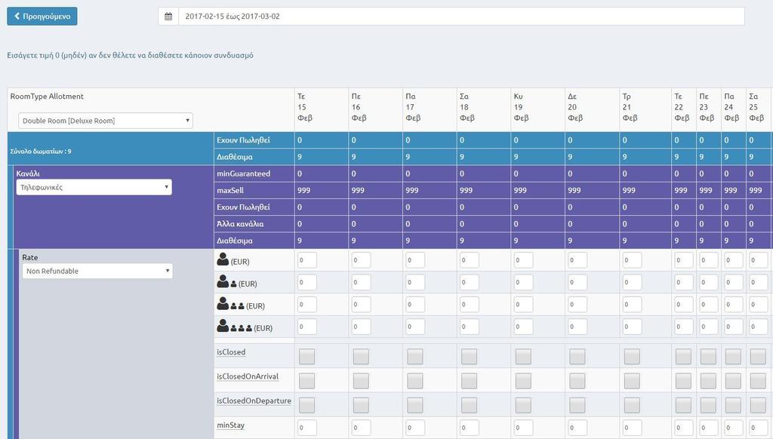
Task: Click the isClosedOnDeparture row label
Action: click(254, 401)
